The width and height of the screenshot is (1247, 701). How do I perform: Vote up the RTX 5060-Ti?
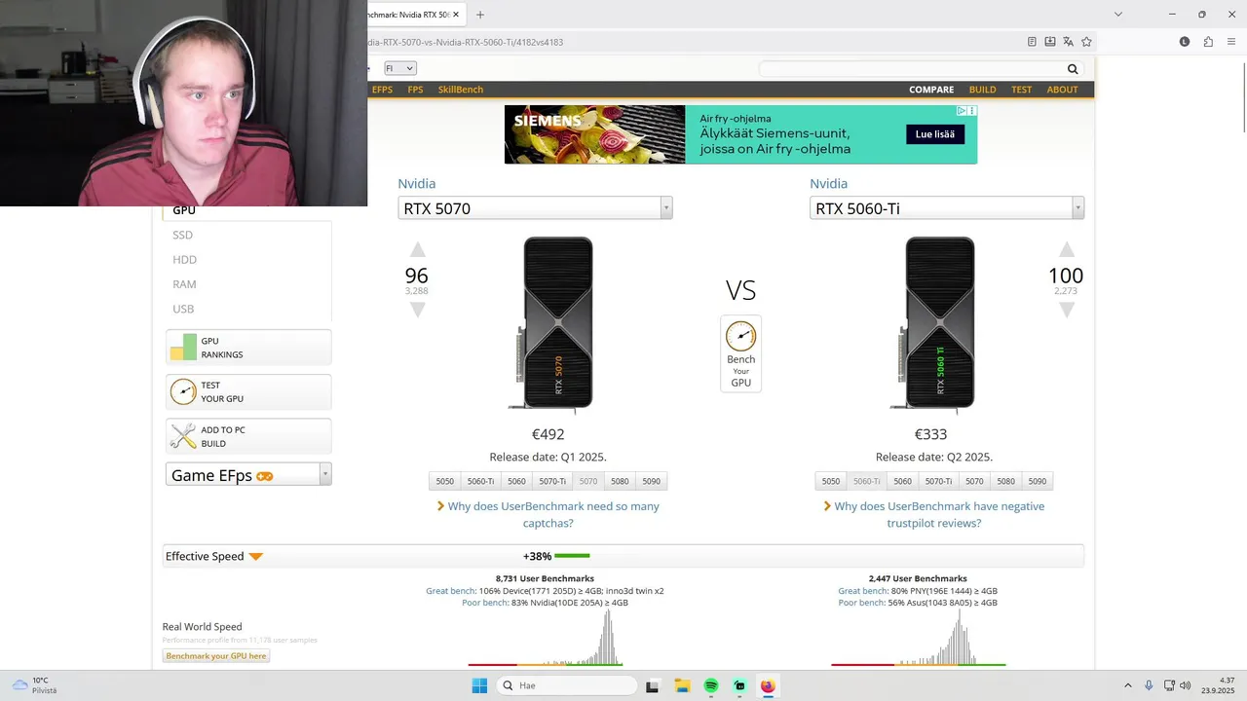(1067, 250)
